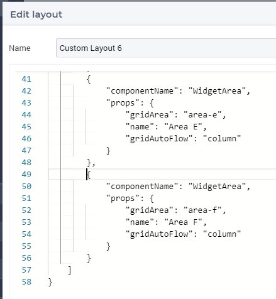Click the "area-f" gridArea value
276x299 pixels.
(x=202, y=210)
